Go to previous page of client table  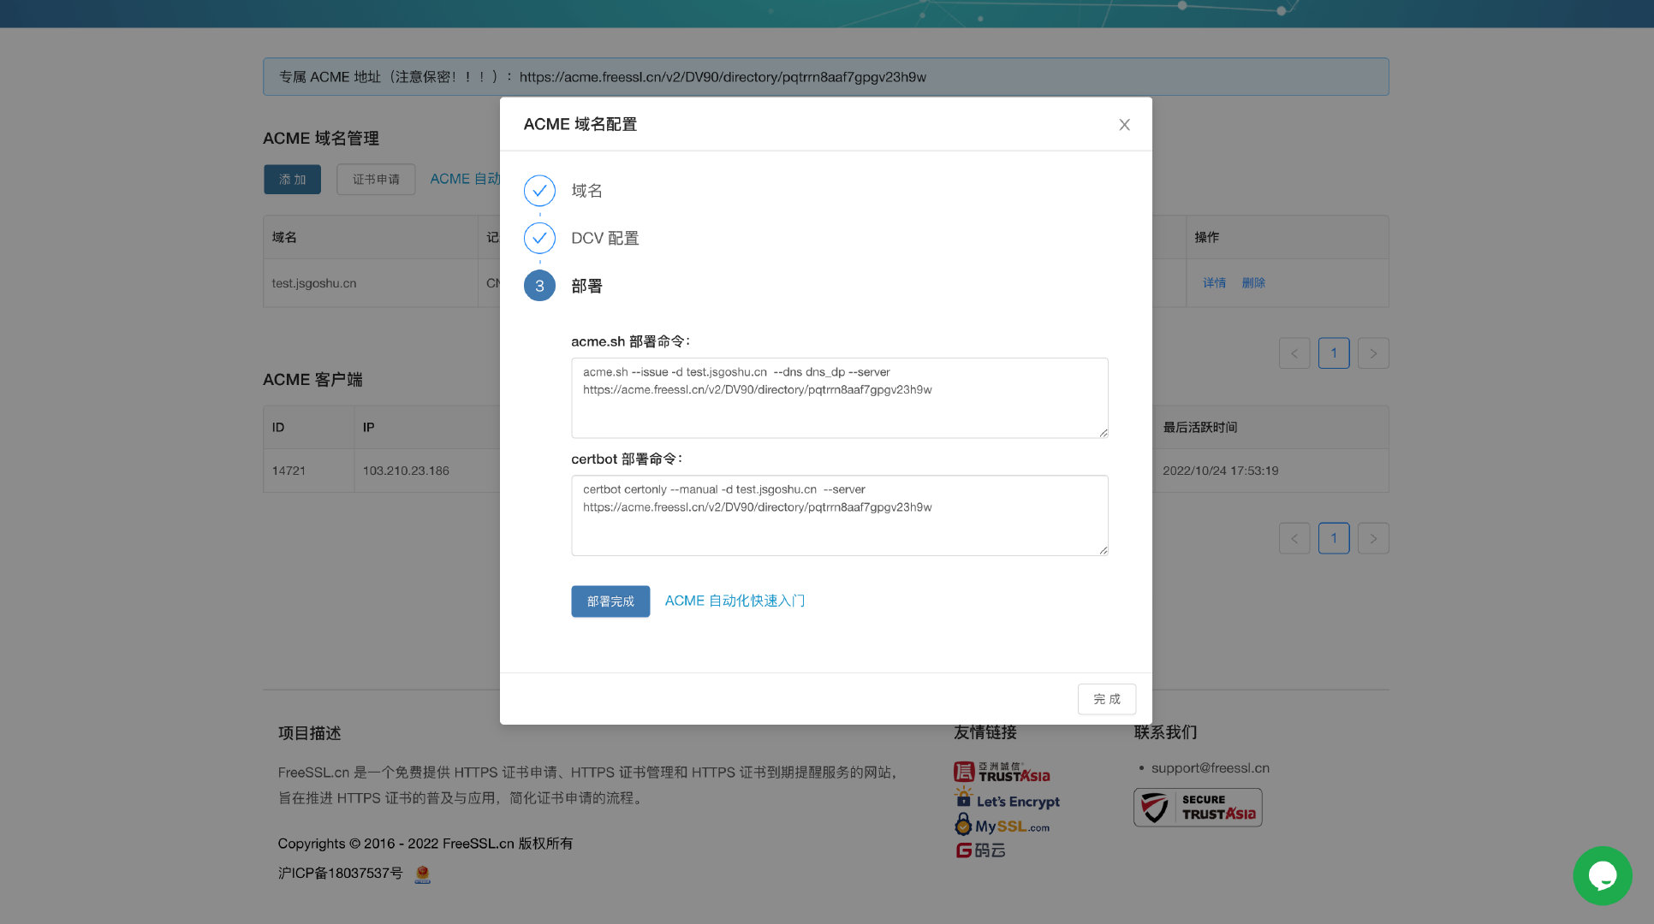tap(1294, 538)
